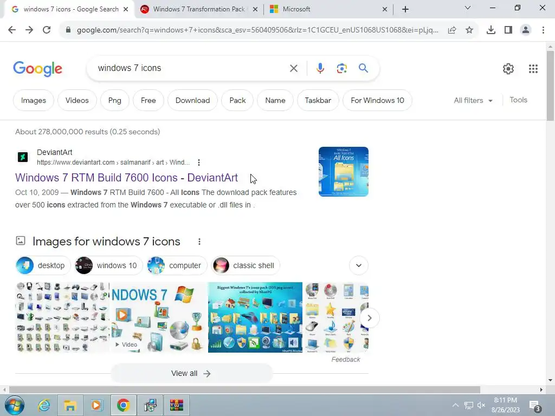Screen dimensions: 555x416
Task: Open the Biggest Windows 7 icons pack image
Action: click(x=255, y=317)
